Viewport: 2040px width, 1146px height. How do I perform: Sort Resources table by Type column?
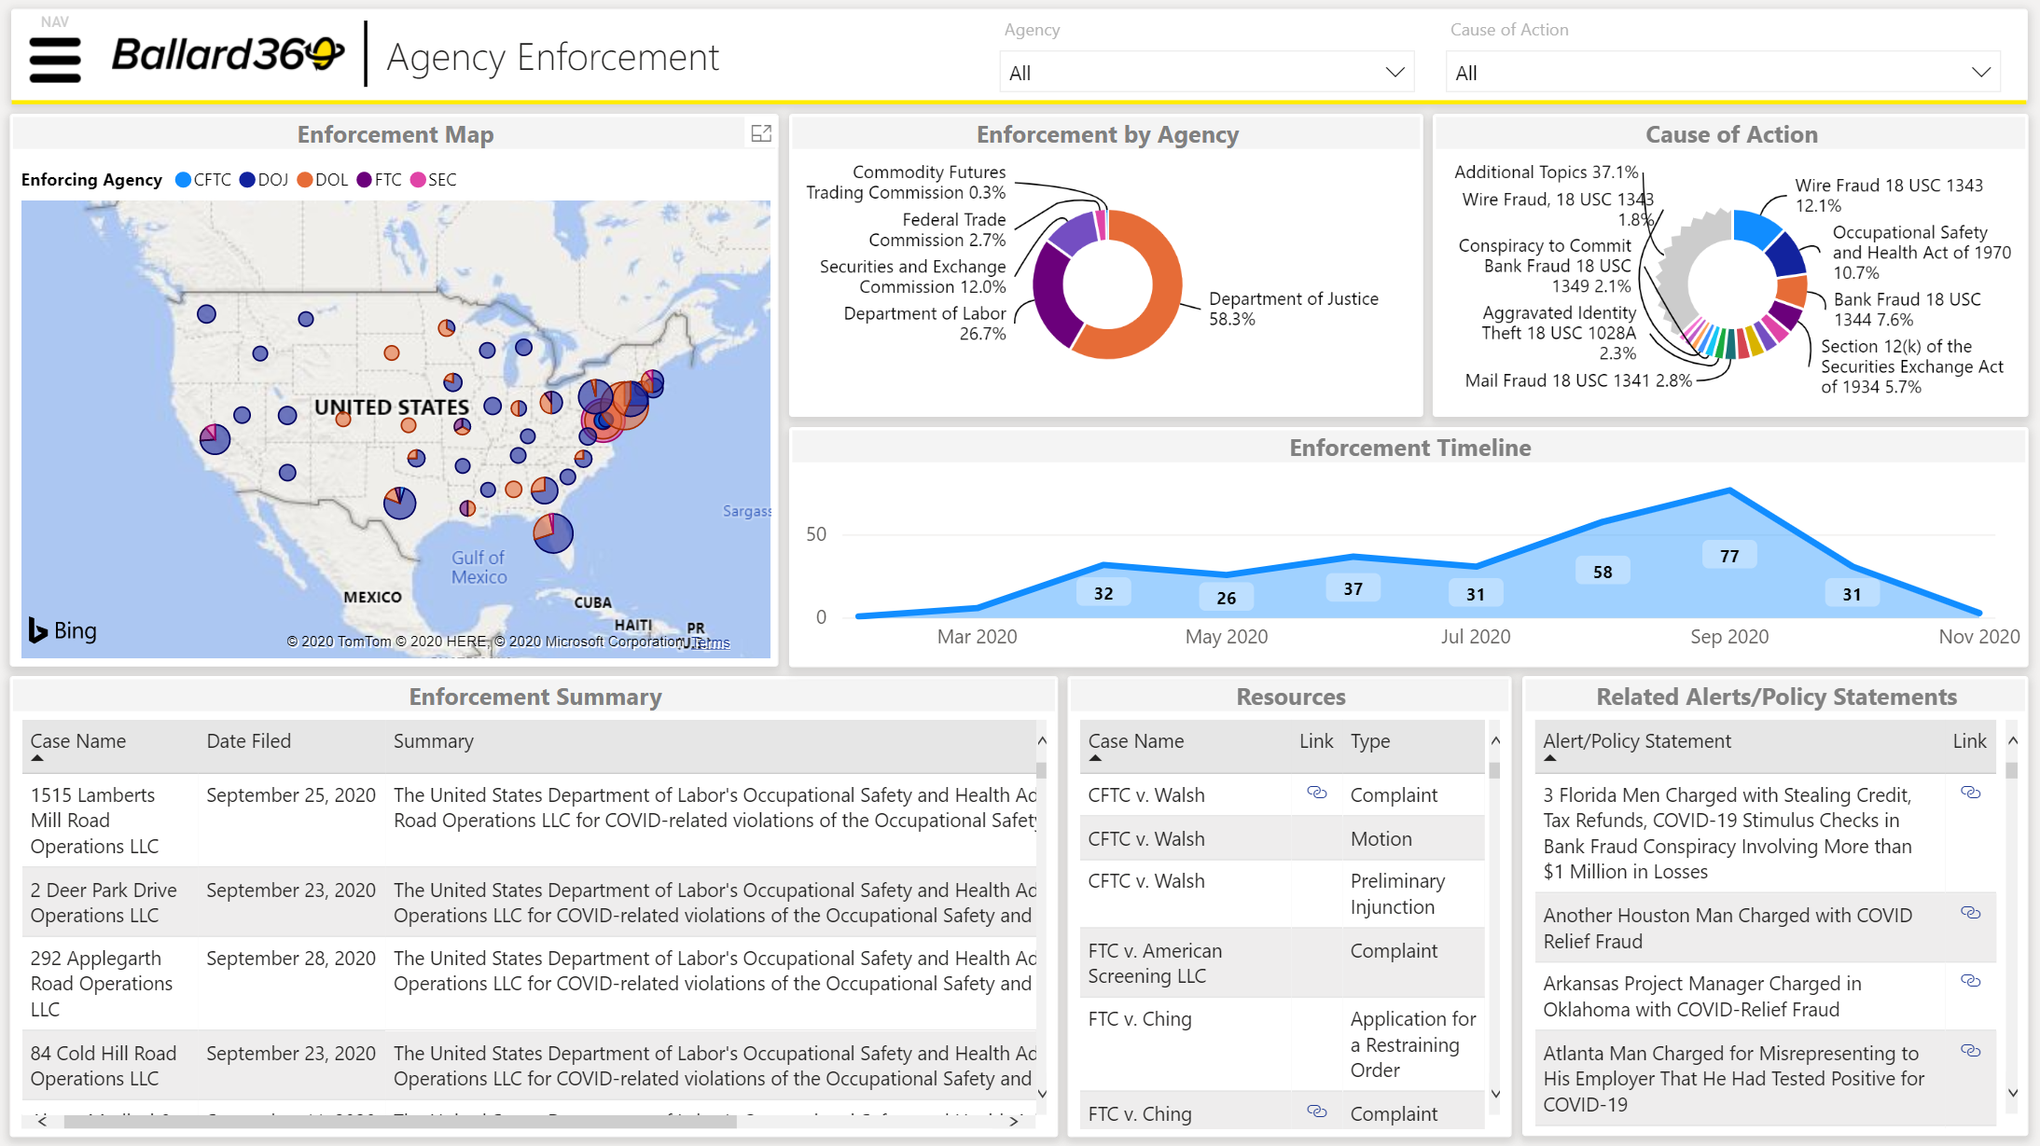[1370, 741]
